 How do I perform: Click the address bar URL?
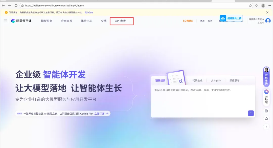(55, 6)
